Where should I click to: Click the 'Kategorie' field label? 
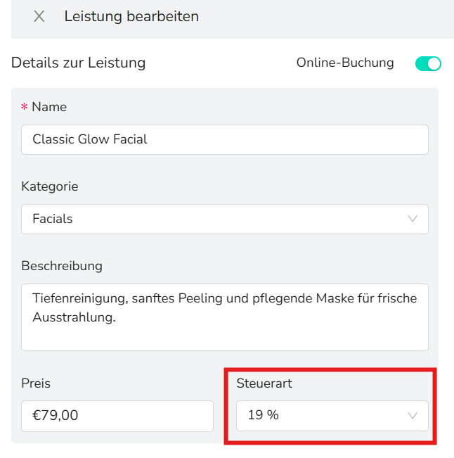(50, 186)
